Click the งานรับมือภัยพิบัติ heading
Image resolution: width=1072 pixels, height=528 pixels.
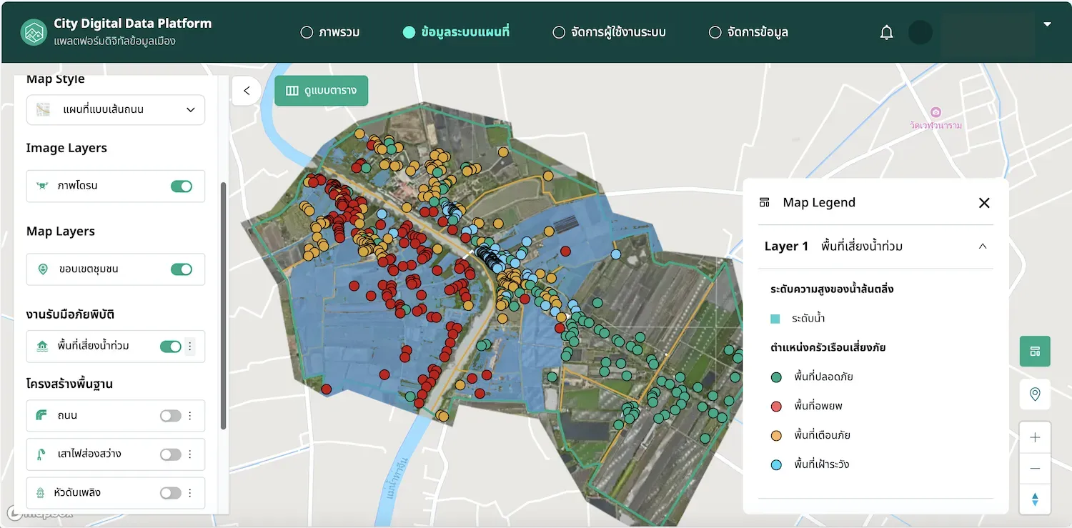(70, 314)
